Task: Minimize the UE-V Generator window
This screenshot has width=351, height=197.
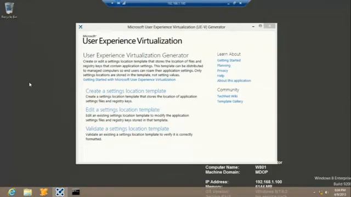Action: [253, 26]
